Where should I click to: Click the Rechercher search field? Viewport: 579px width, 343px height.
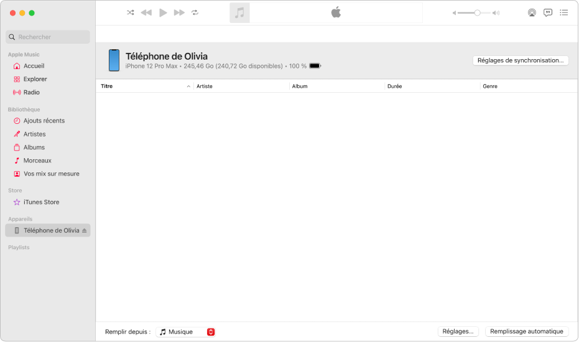point(48,37)
